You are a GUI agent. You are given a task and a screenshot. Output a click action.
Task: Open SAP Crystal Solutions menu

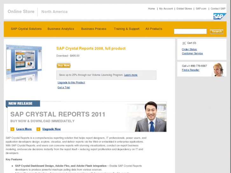26,29
